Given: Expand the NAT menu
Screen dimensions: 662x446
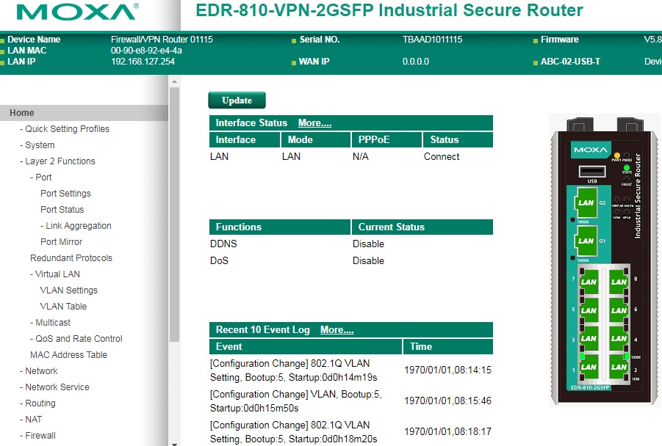Looking at the screenshot, I should point(33,420).
